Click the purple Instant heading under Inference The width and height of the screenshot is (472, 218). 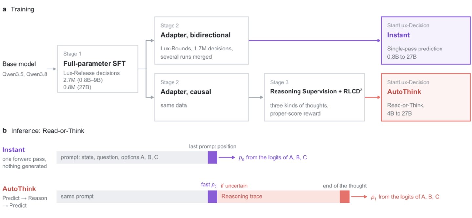click(13, 150)
